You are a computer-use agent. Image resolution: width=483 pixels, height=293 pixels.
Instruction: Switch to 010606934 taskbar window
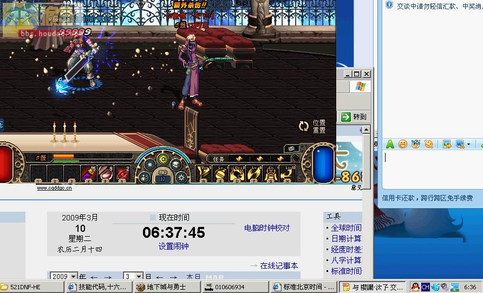[x=236, y=287]
